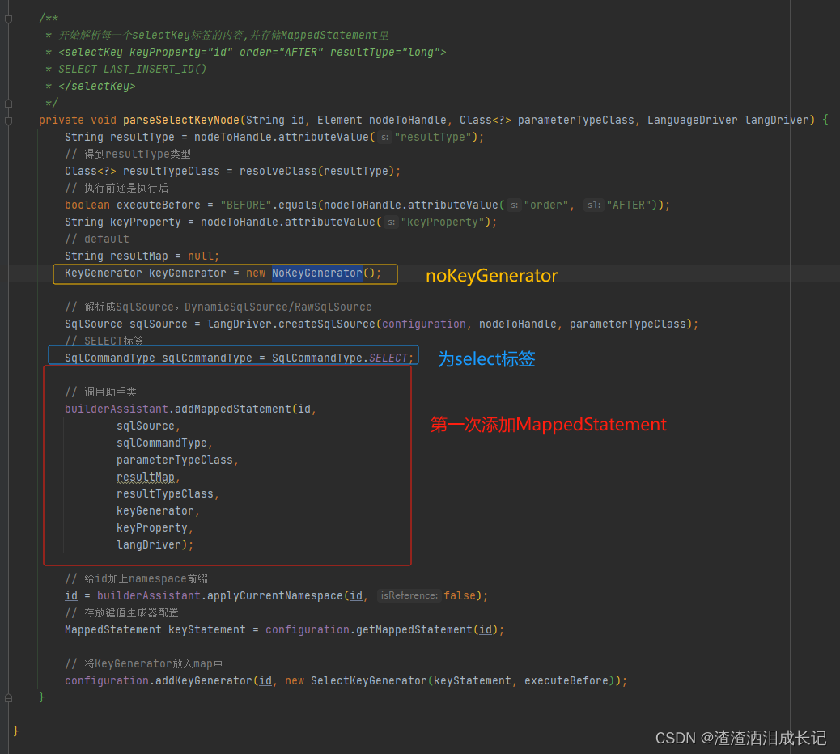
Task: Click the "order" string literal
Action: point(546,205)
